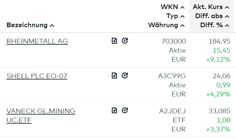
Task: Sort by Akt. Kurs chevron
Action: pyautogui.click(x=227, y=7)
